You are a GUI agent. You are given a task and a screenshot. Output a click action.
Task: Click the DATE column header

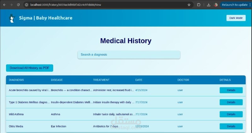tap(139, 80)
